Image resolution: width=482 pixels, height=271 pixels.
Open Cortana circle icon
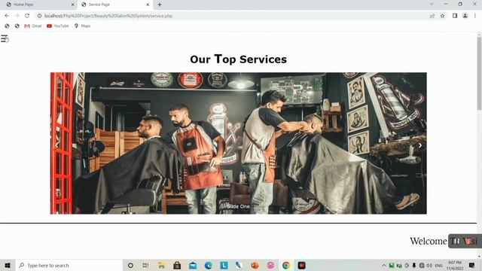(130, 265)
